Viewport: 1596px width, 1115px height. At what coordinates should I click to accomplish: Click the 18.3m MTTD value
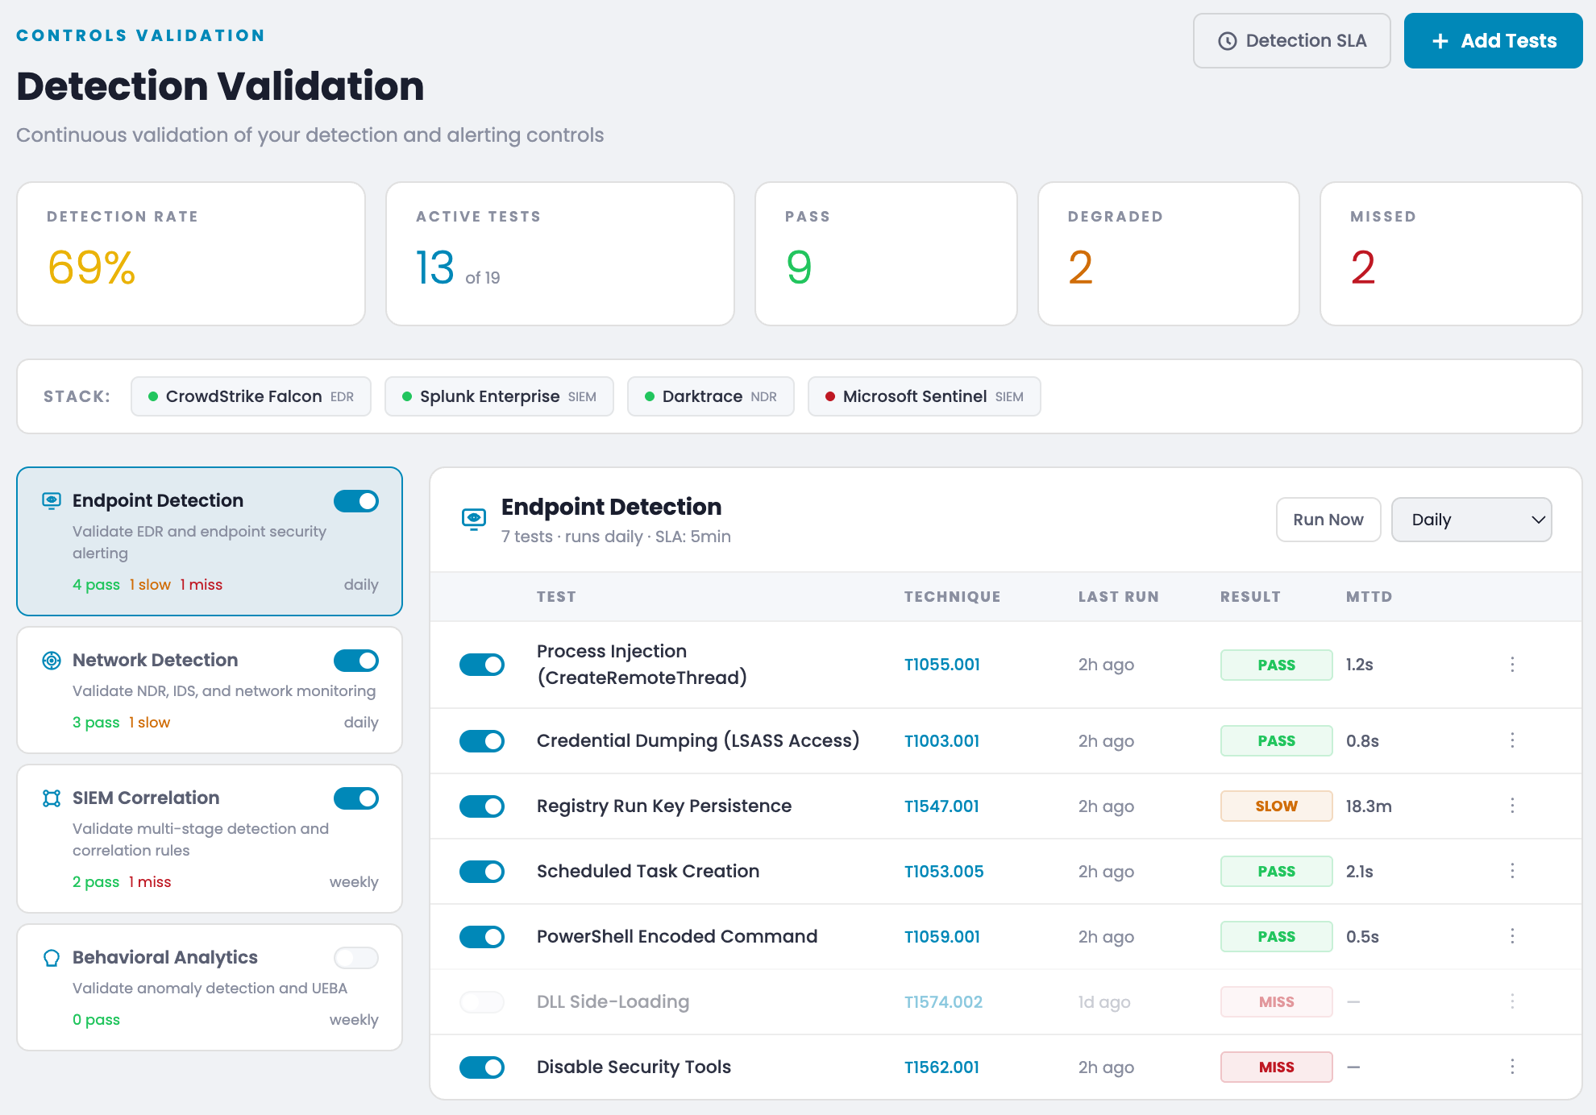click(x=1369, y=806)
